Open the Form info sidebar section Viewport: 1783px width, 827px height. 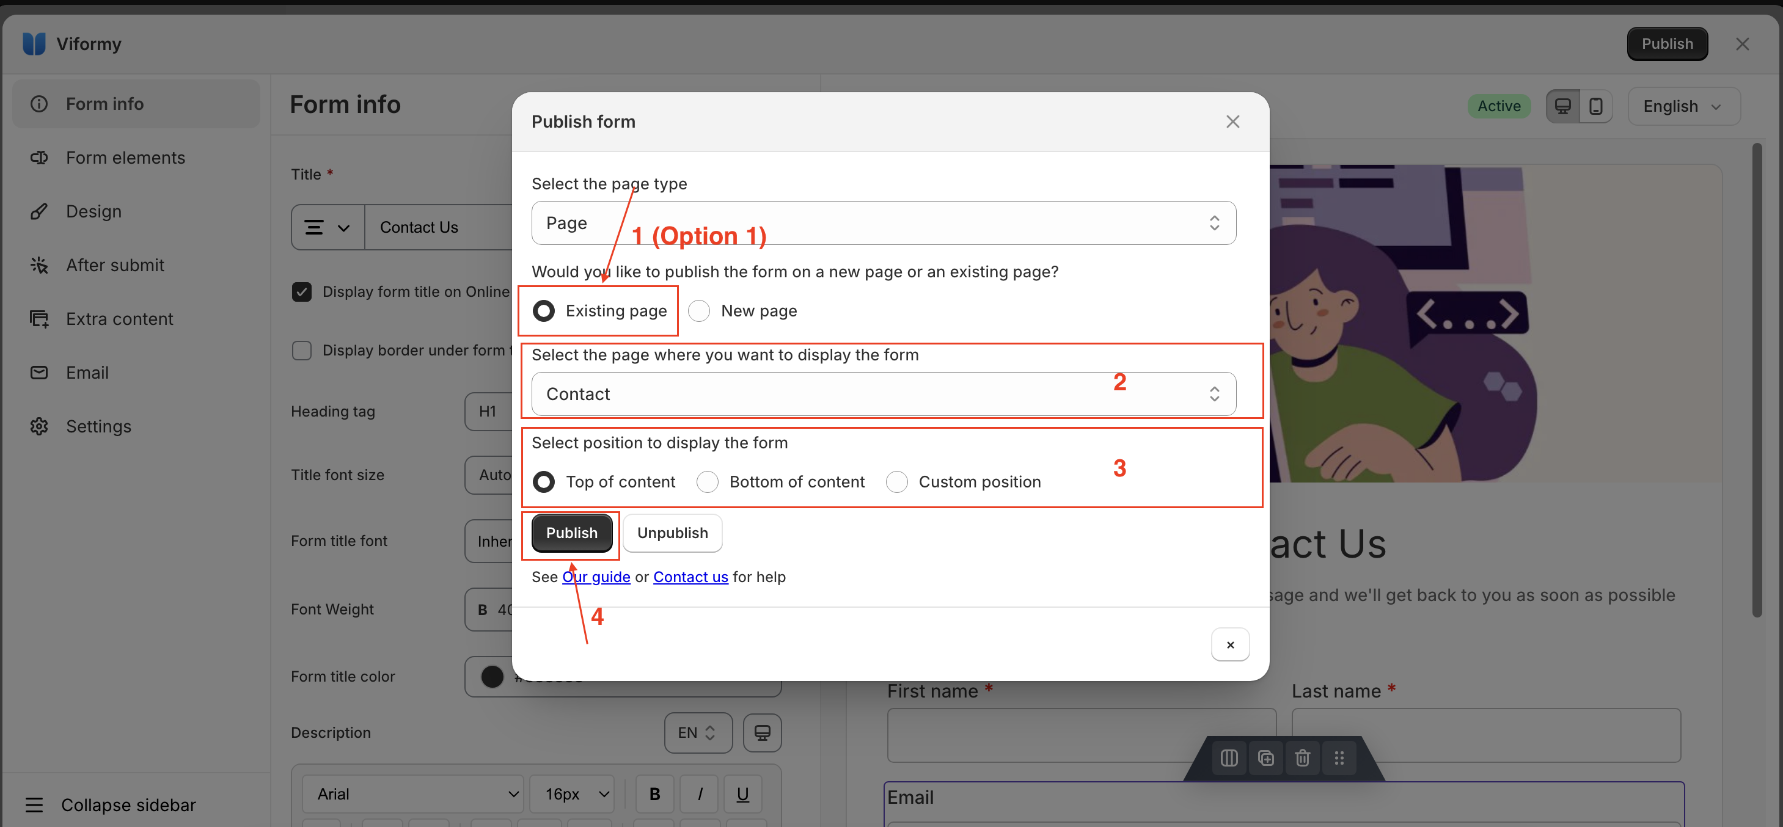(x=136, y=104)
